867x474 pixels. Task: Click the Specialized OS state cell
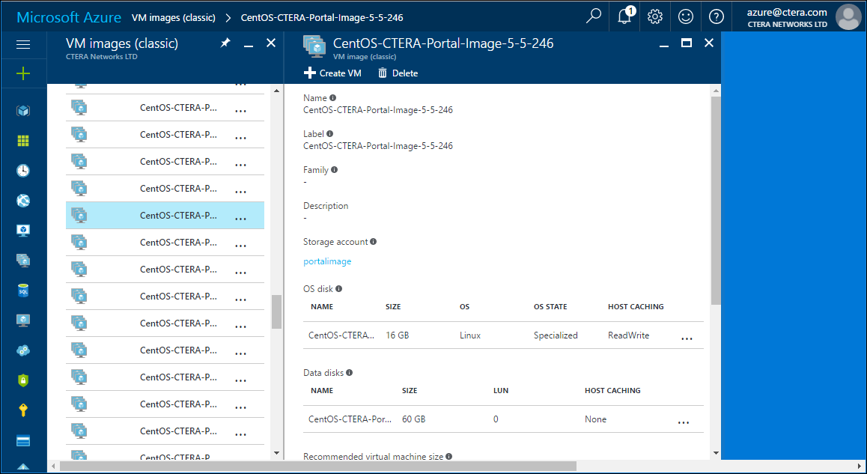click(556, 335)
